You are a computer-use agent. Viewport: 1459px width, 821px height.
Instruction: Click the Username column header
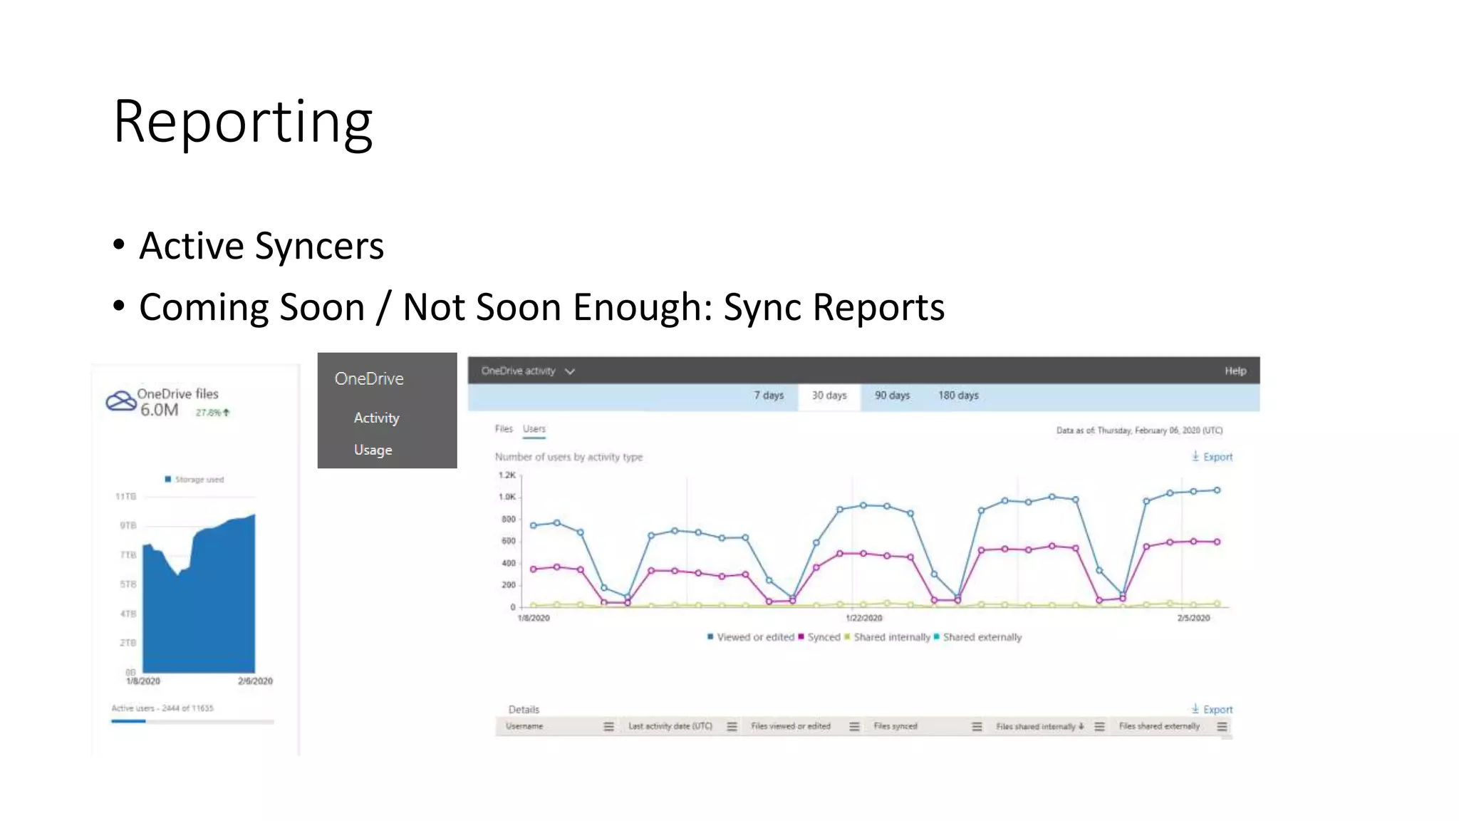(x=524, y=727)
